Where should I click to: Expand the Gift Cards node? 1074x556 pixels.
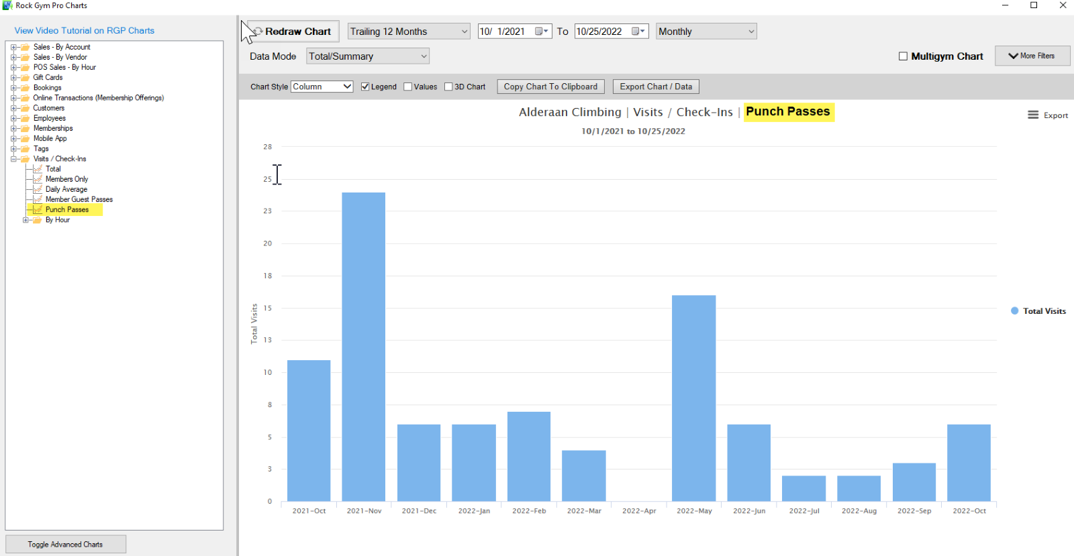(x=13, y=78)
